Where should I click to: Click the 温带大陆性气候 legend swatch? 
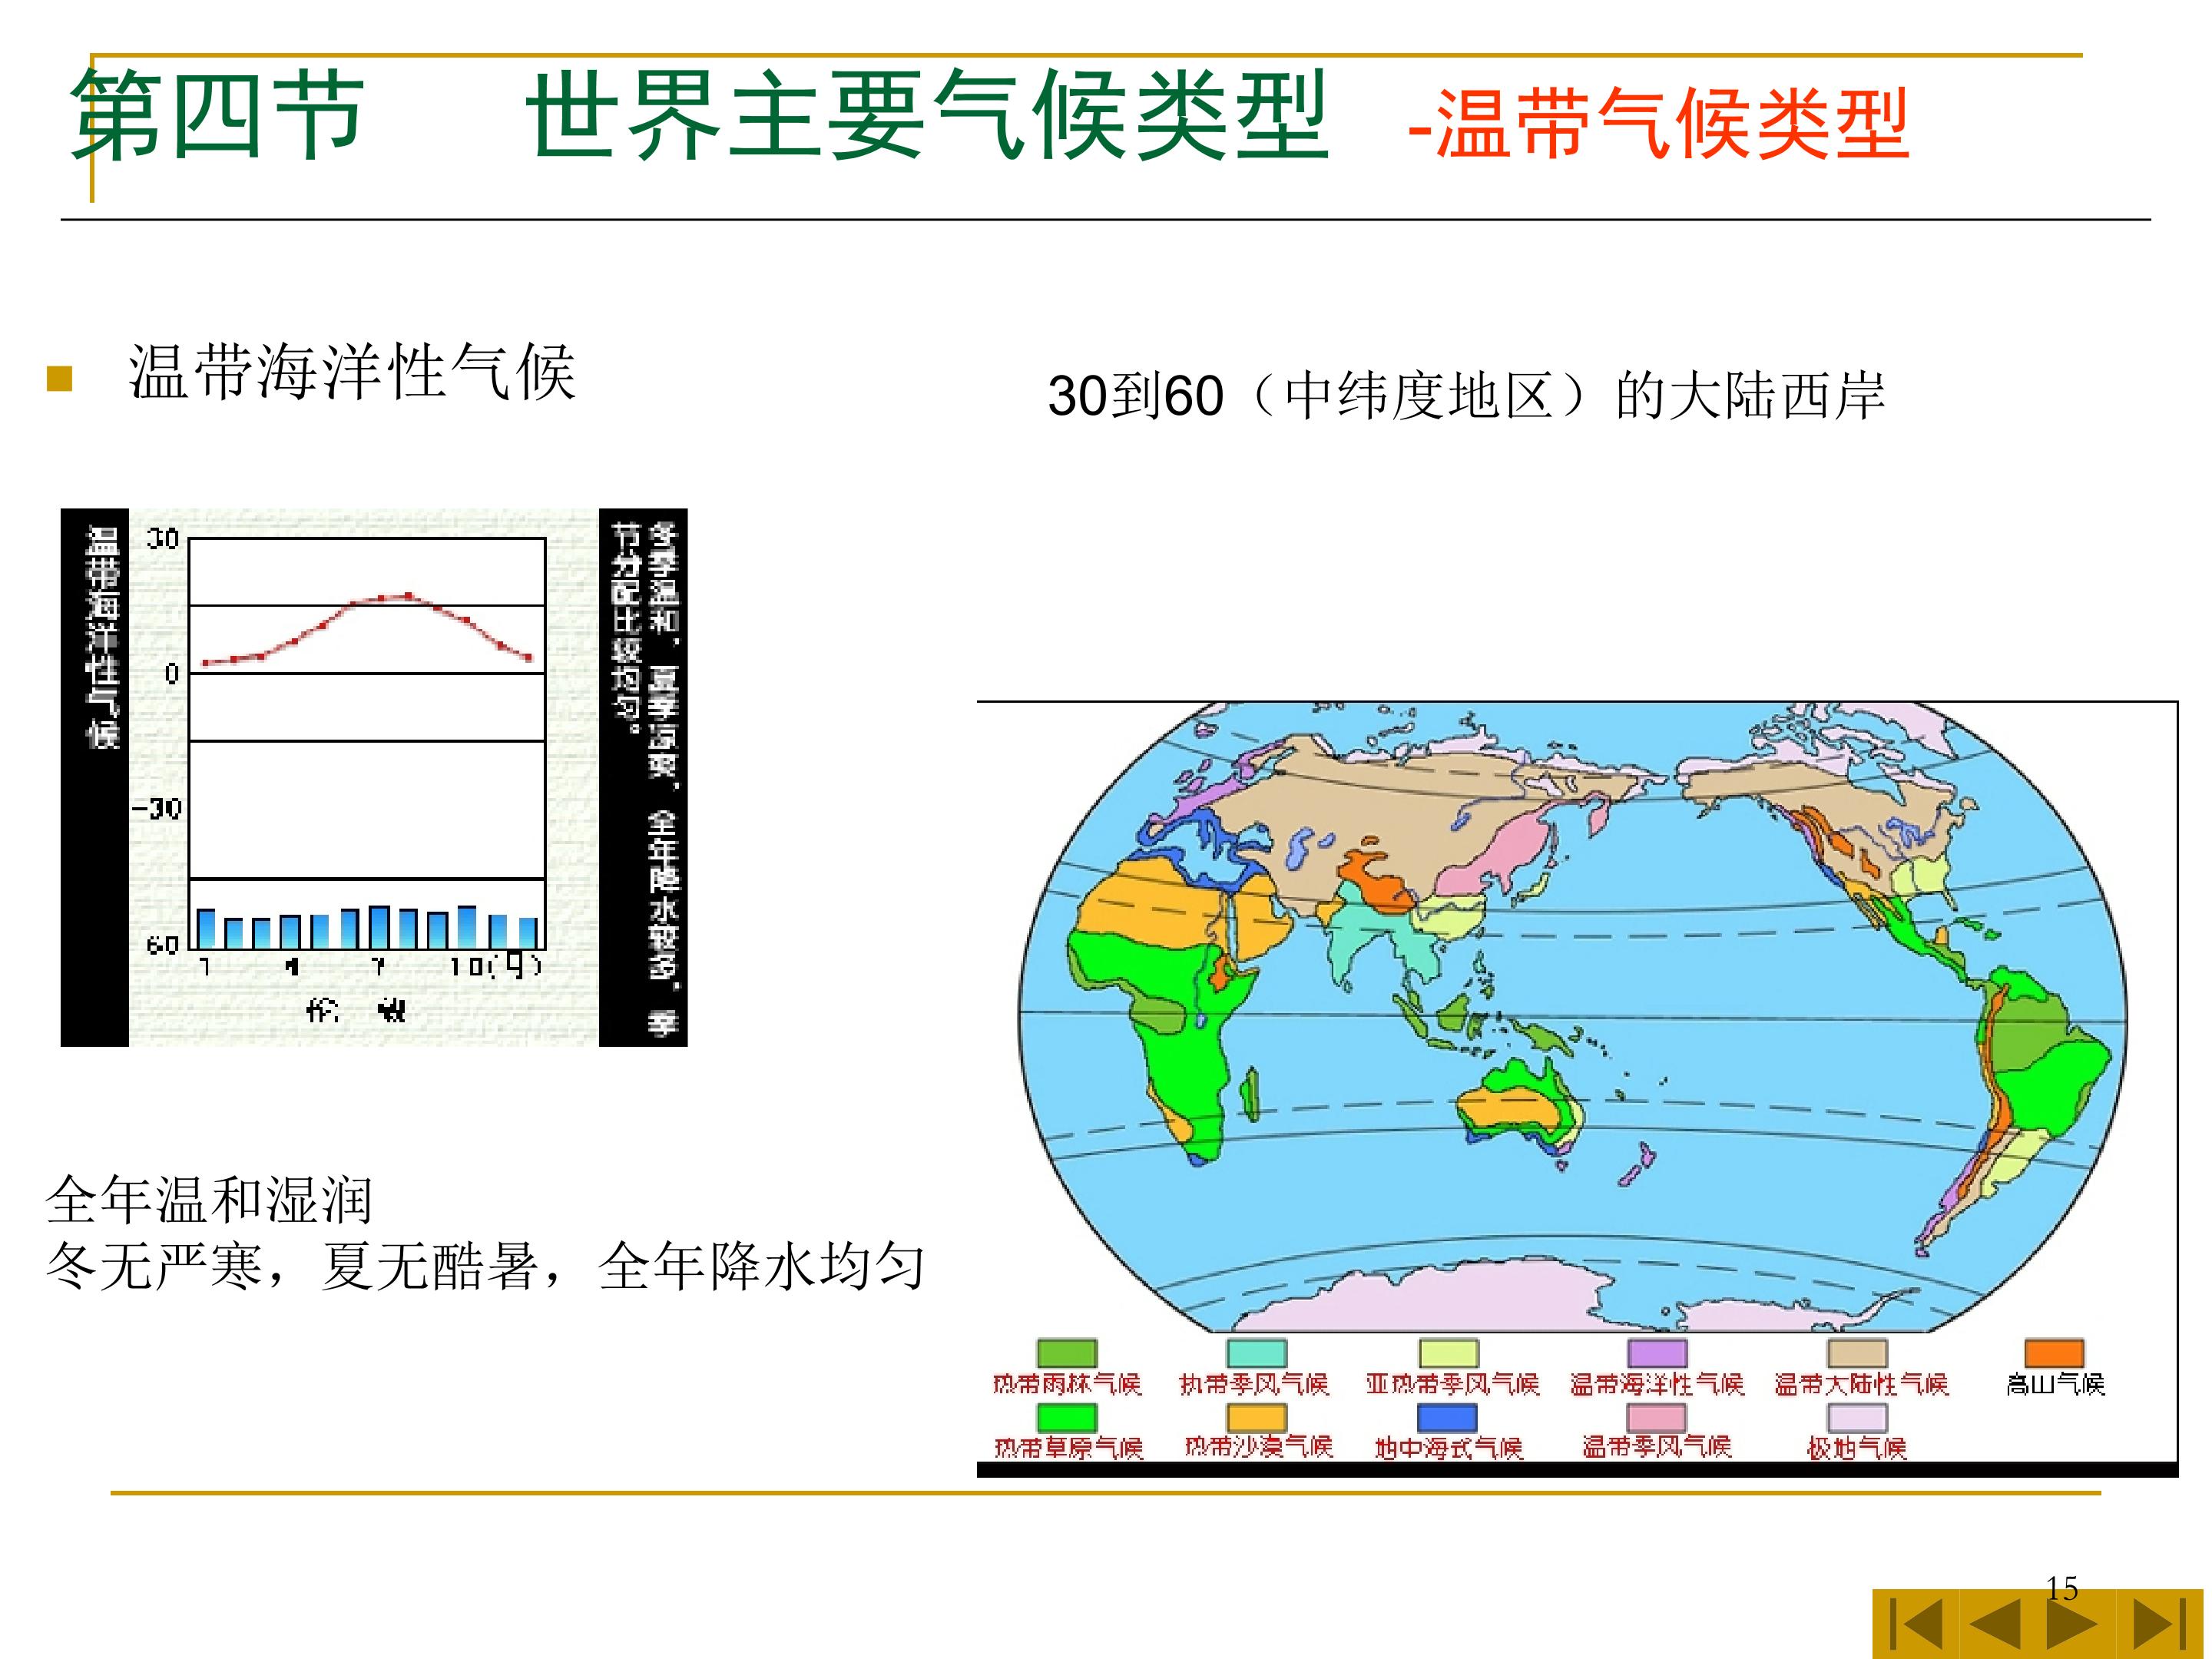point(1857,1353)
